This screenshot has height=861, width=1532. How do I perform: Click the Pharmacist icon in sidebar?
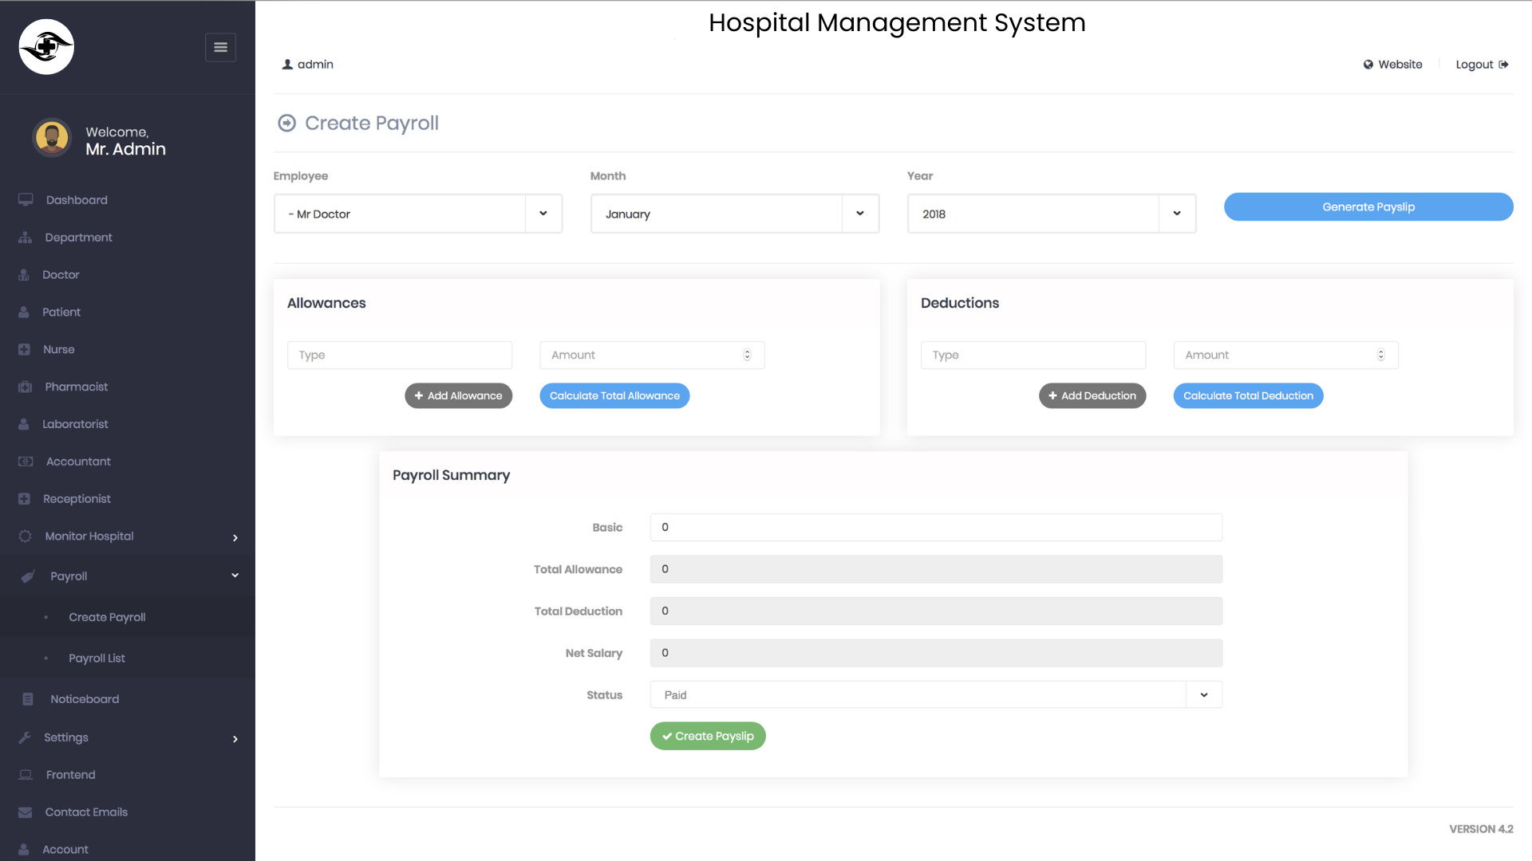[x=26, y=387]
